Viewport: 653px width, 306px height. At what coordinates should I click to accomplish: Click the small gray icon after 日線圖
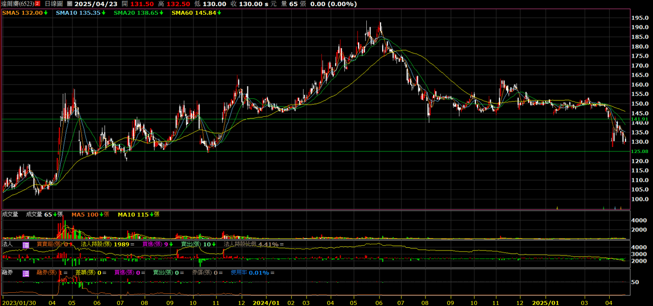[x=69, y=4]
